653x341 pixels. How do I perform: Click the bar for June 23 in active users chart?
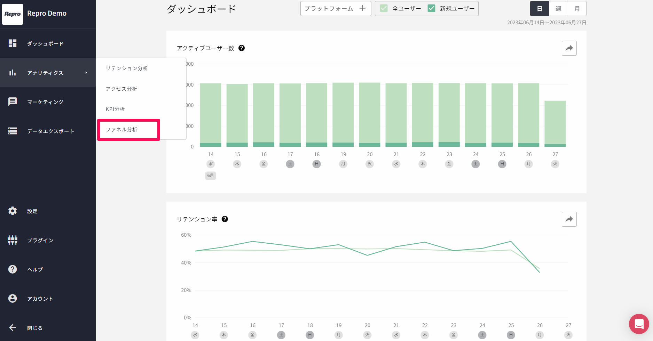tap(449, 115)
